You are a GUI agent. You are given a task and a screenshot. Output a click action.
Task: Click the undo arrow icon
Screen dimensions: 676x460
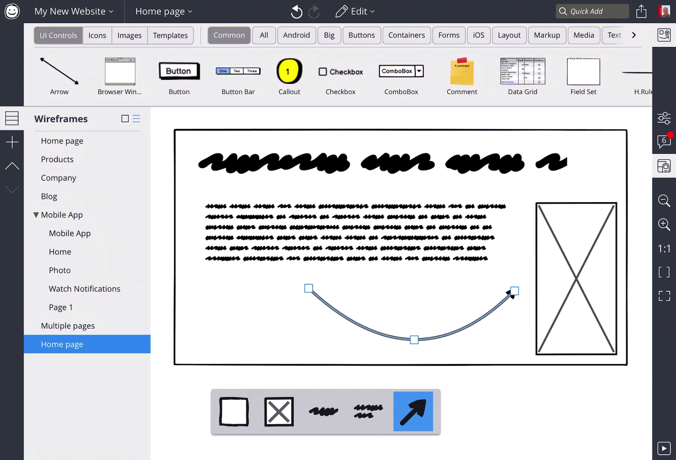pyautogui.click(x=296, y=12)
